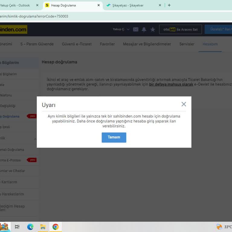
Task: Click the sahibinden.com logo
Action: point(13,29)
